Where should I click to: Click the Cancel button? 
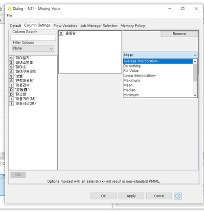[159, 196]
